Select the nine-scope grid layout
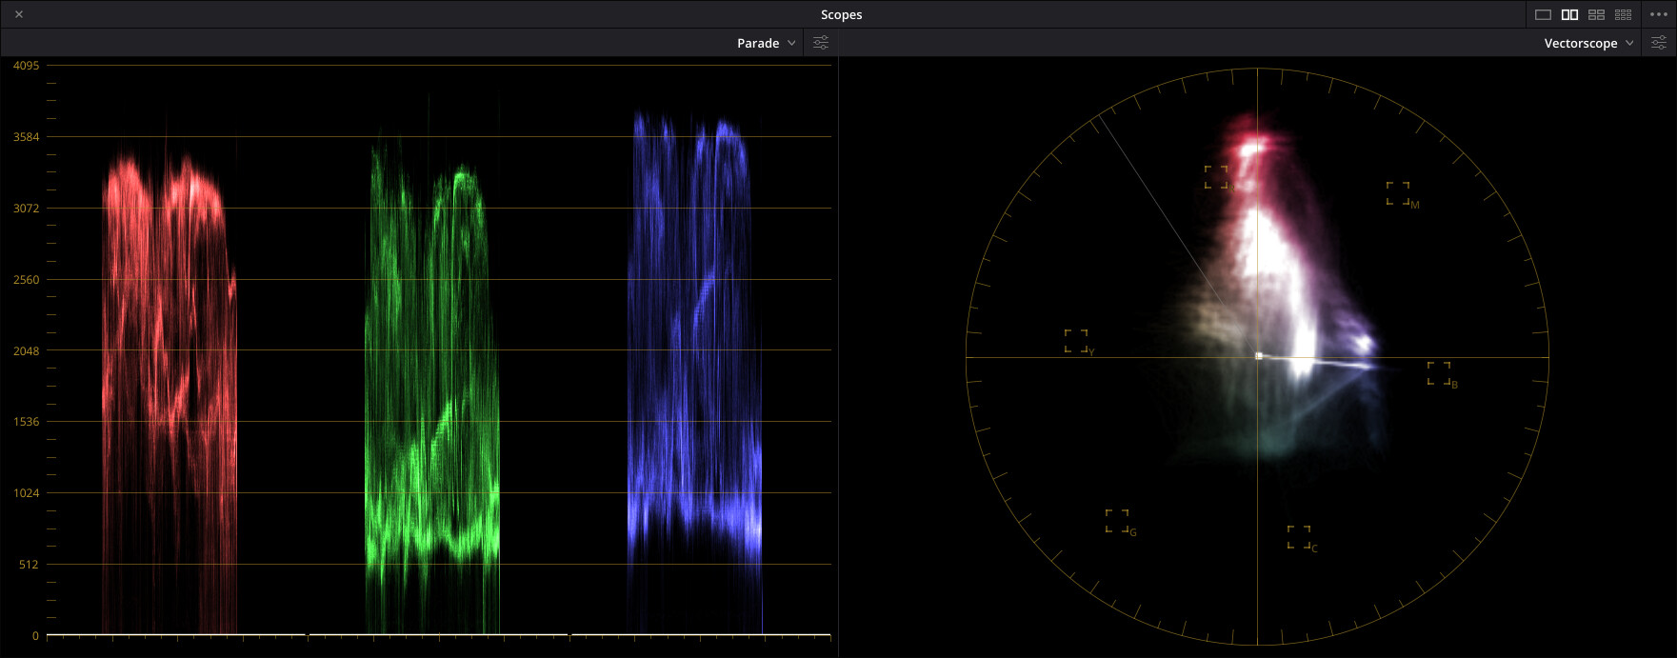The width and height of the screenshot is (1677, 658). (1623, 14)
